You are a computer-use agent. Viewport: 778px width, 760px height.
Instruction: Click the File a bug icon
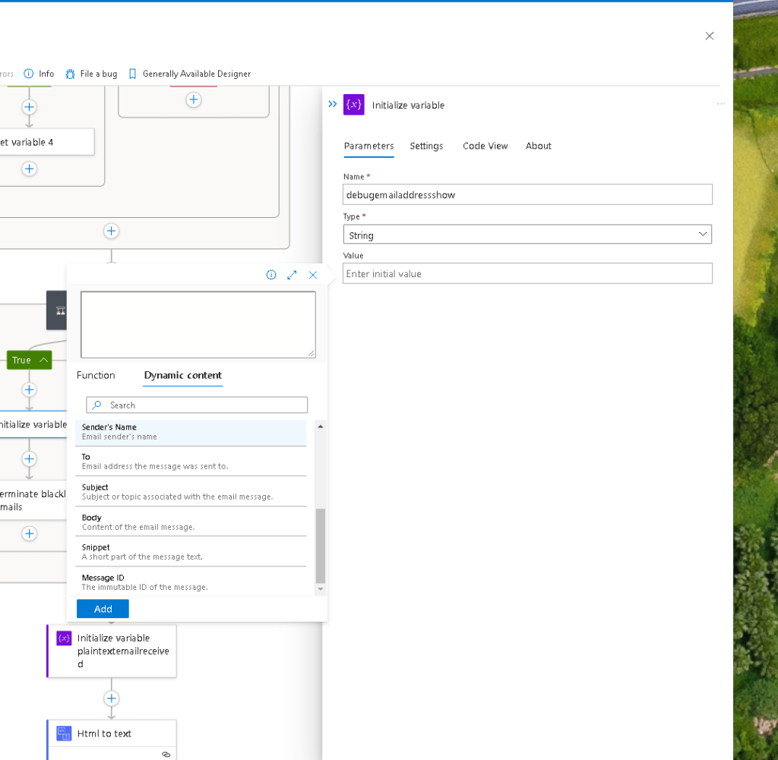pos(71,74)
